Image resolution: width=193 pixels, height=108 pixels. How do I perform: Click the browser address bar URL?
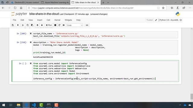pos(83,8)
